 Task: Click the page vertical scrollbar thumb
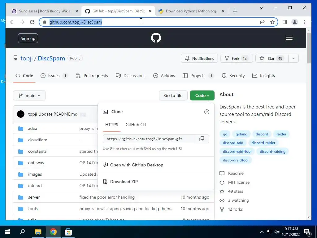coord(309,48)
